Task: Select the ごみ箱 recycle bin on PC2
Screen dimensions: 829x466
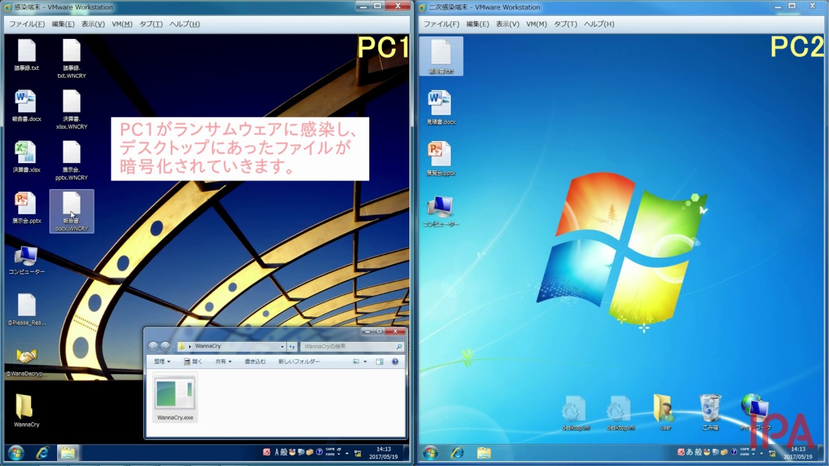Action: point(710,412)
